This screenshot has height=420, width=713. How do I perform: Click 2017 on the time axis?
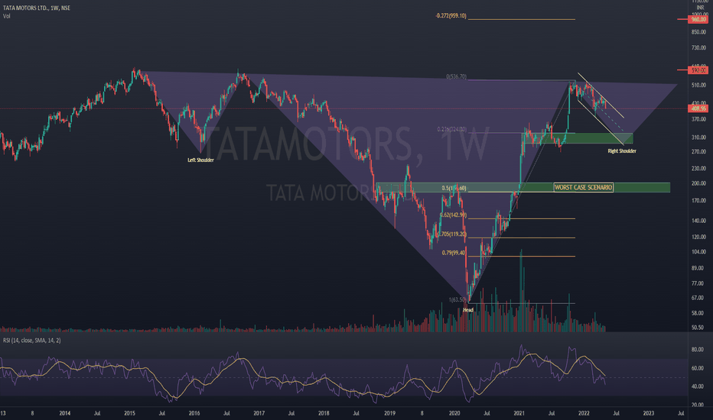click(259, 413)
